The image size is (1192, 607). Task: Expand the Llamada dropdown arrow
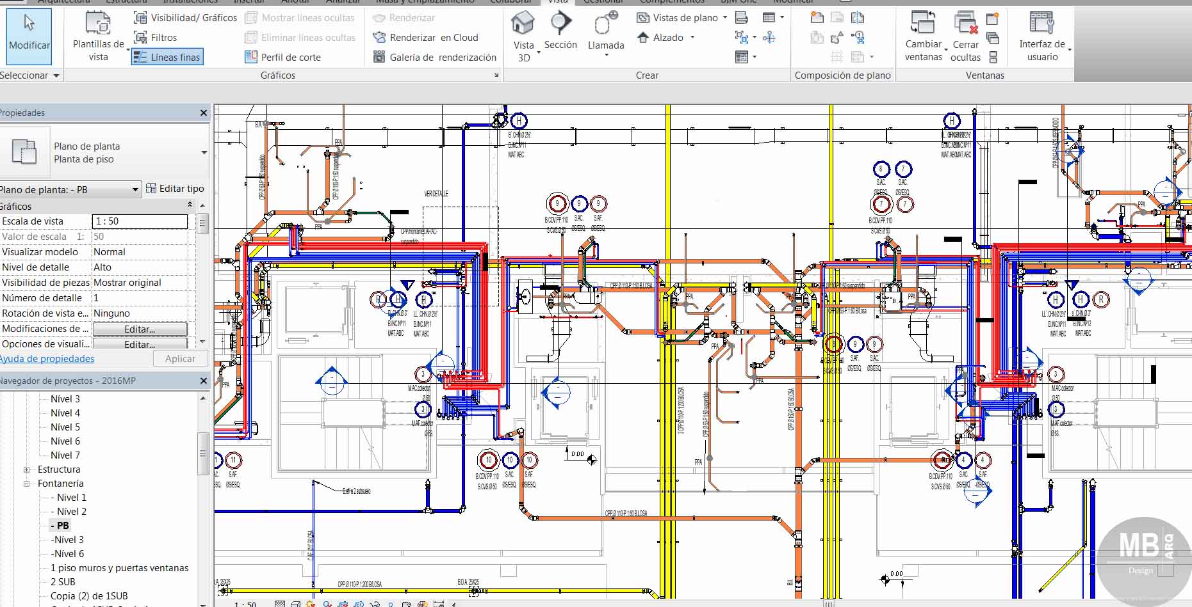(606, 55)
